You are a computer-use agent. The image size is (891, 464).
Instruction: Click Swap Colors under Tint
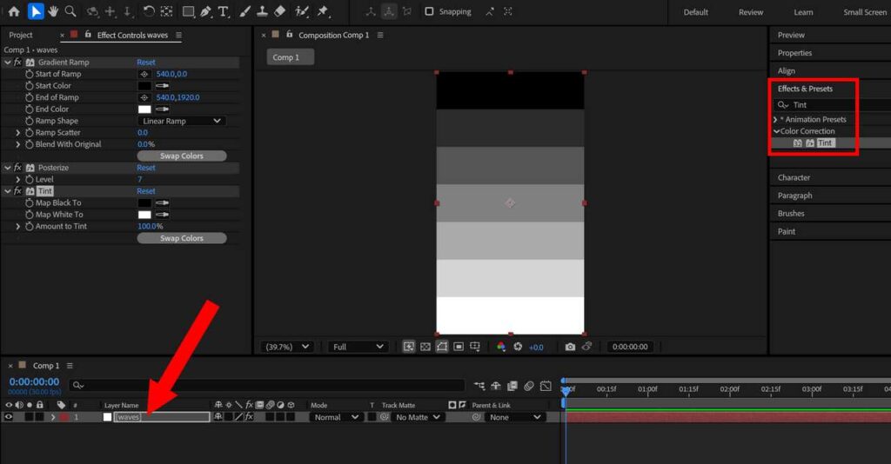pyautogui.click(x=182, y=238)
